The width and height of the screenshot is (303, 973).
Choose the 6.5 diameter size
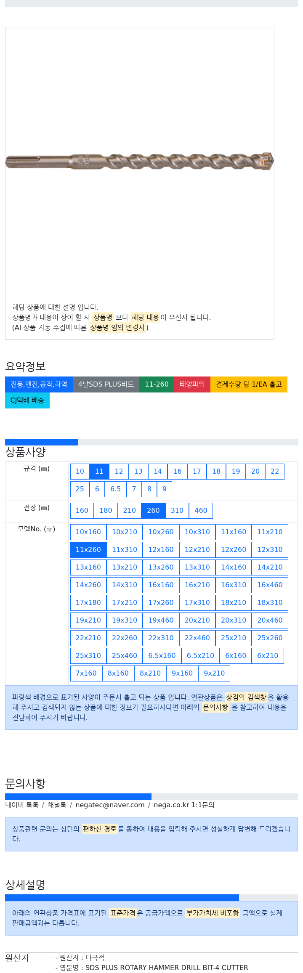click(x=115, y=489)
